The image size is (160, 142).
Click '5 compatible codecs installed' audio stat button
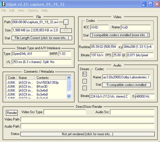point(126,85)
